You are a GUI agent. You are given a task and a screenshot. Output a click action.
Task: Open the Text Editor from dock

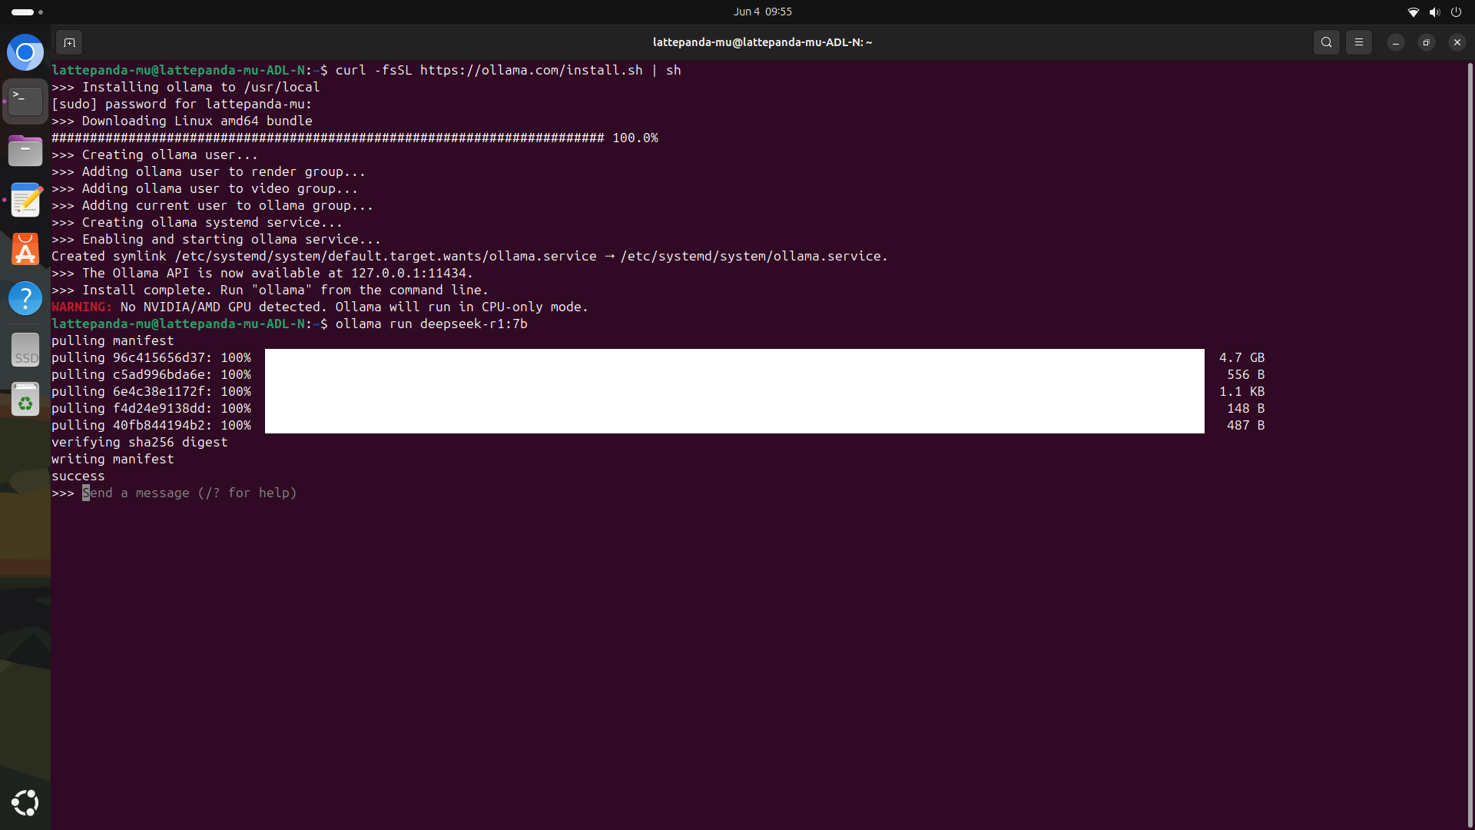[x=25, y=201]
